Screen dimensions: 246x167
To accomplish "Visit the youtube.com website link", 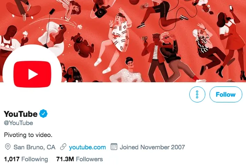I will (x=87, y=147).
